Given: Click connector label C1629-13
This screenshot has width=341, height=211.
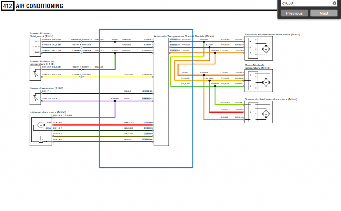Looking at the screenshot, I should [x=148, y=50].
